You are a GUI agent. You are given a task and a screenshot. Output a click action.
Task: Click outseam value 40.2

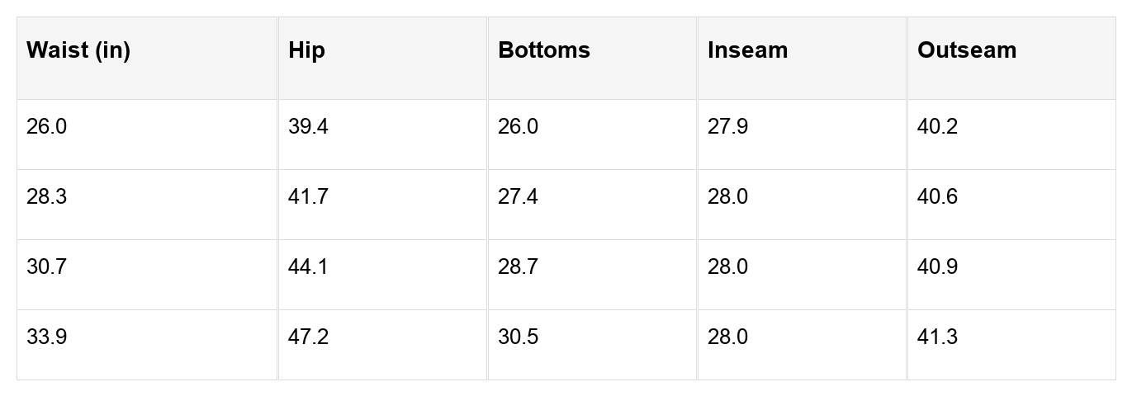pyautogui.click(x=937, y=127)
